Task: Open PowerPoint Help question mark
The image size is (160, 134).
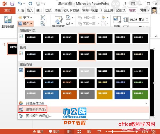Action: click(x=125, y=4)
